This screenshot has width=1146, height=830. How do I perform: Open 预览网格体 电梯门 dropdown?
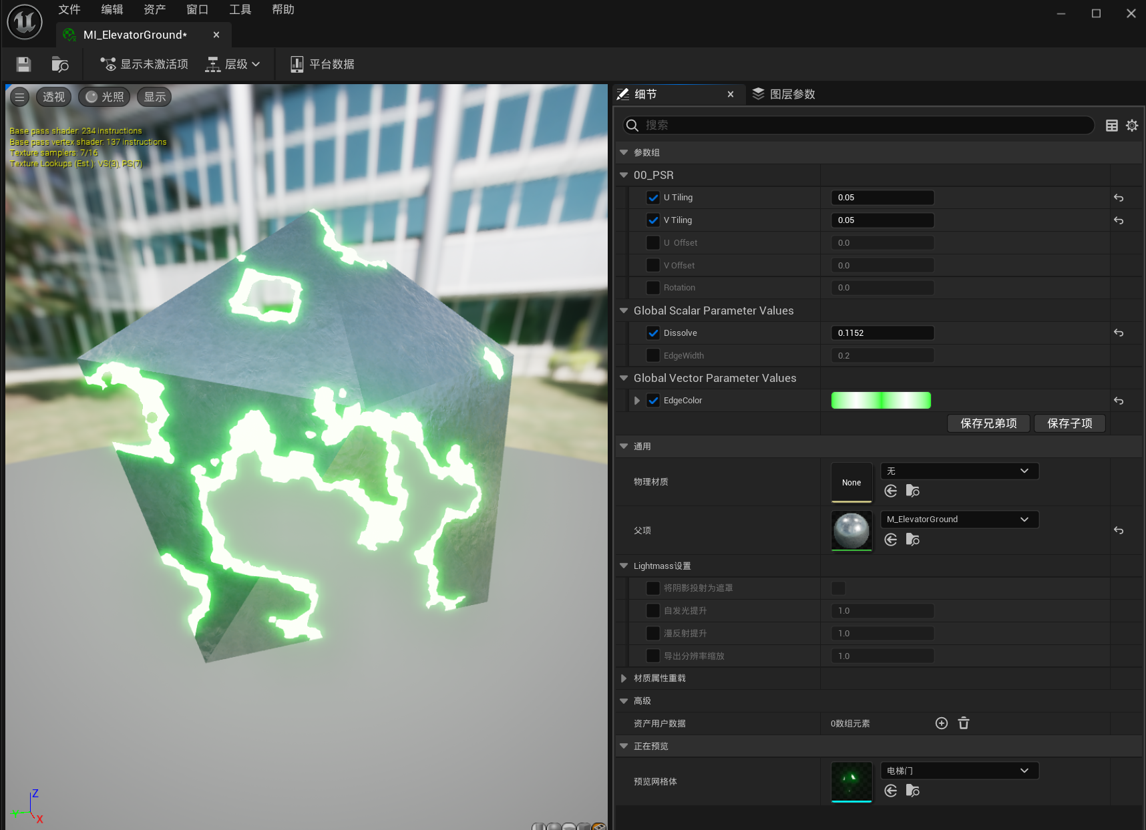960,771
